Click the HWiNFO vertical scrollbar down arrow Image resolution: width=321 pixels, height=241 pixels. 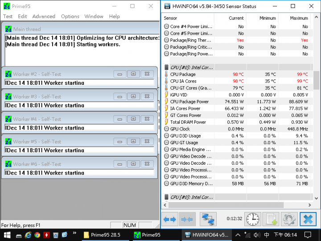coord(316,198)
